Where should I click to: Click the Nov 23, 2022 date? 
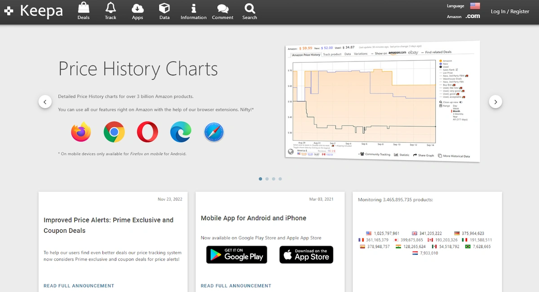[170, 199]
